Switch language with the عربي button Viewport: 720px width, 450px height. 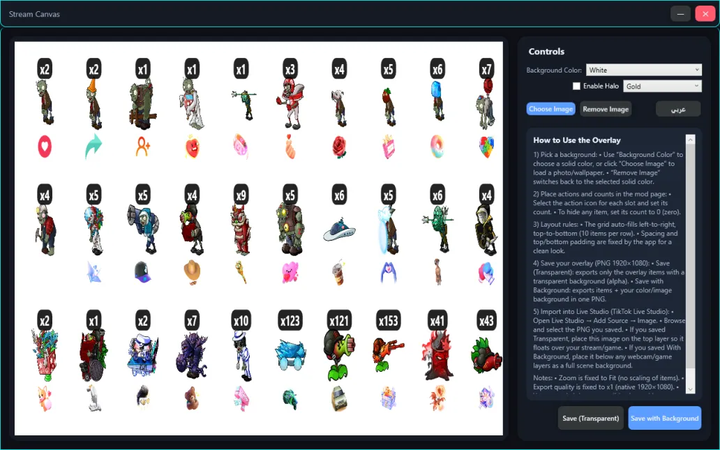click(678, 109)
